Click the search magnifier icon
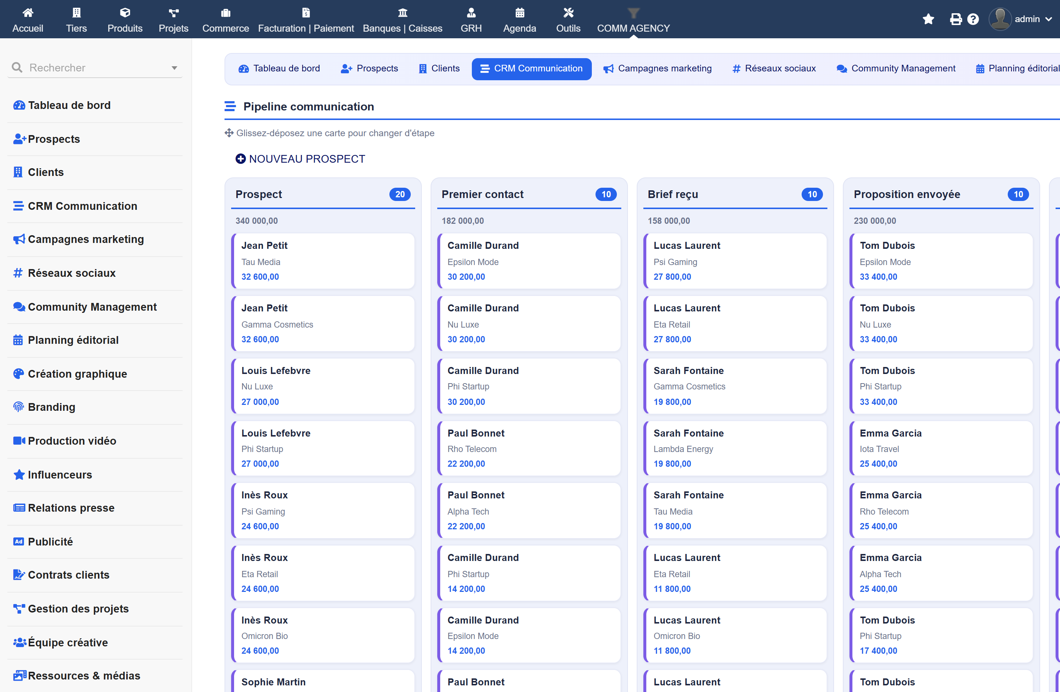1060x692 pixels. [x=17, y=67]
